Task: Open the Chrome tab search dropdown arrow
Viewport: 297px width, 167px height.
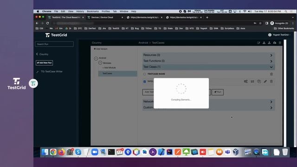Action: [x=293, y=18]
